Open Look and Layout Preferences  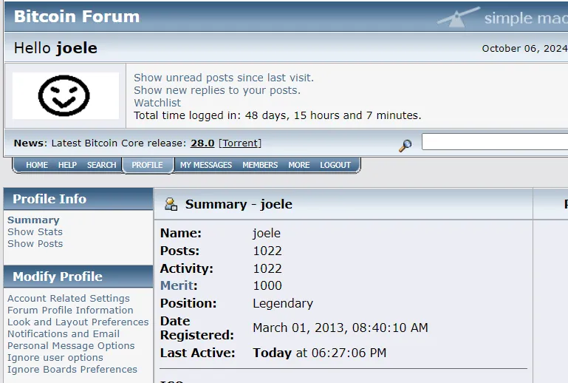(x=78, y=322)
